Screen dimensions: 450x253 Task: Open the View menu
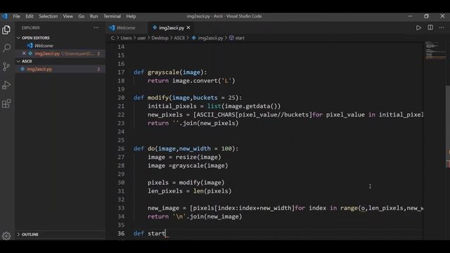67,16
